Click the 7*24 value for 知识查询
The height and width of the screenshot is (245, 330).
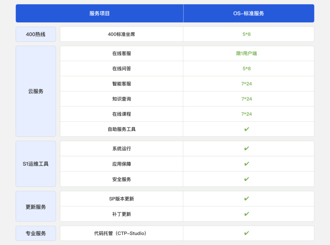click(247, 99)
